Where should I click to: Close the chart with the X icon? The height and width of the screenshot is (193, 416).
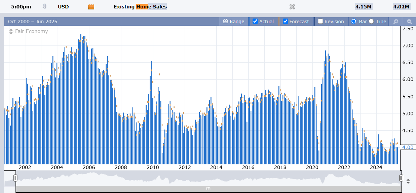(292, 7)
